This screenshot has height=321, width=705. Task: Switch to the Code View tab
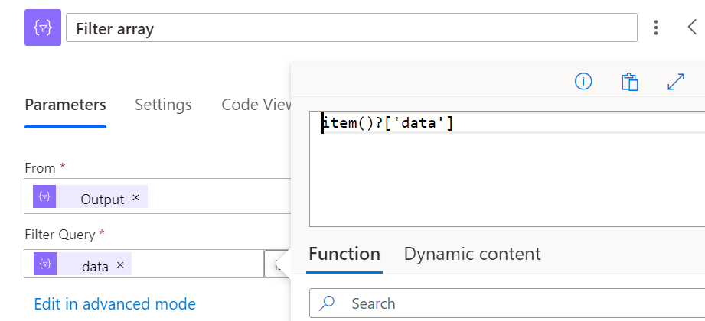(256, 105)
